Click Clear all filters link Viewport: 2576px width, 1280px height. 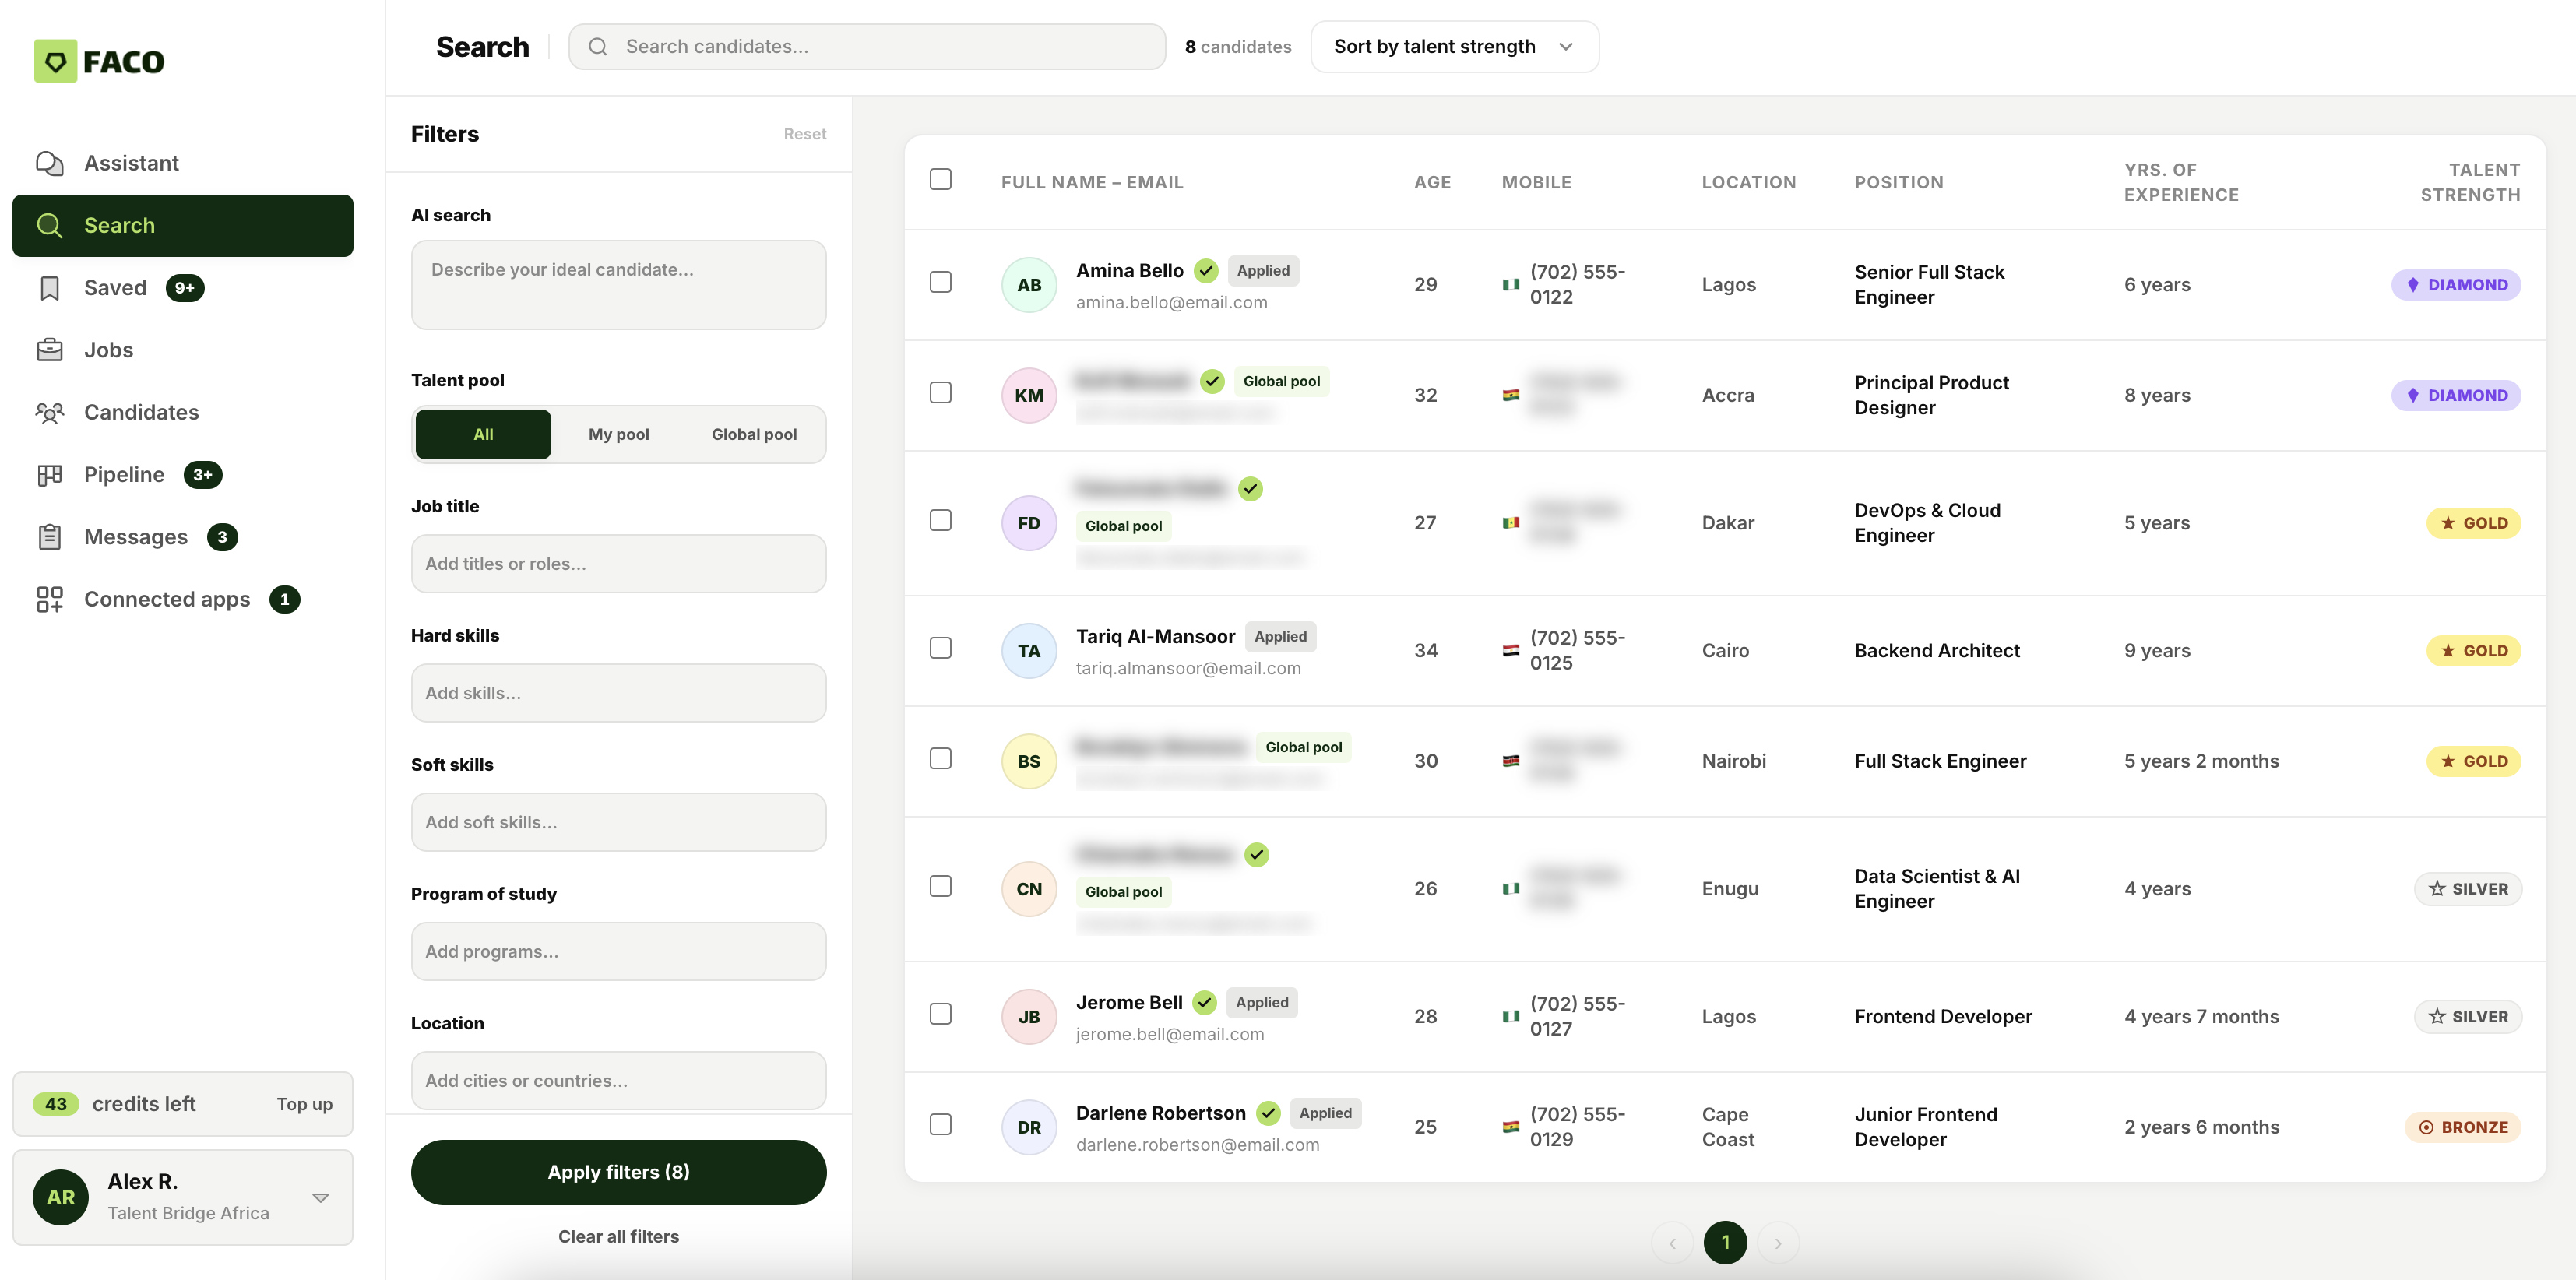coord(618,1237)
